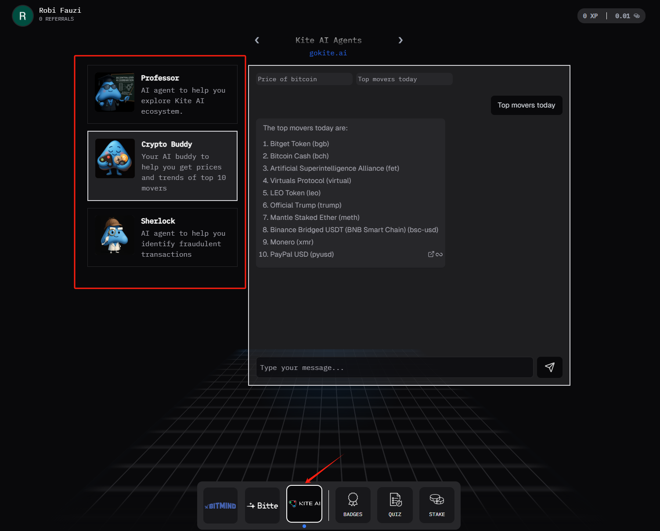Click the Robi Fauzi profile avatar
Screen dimensions: 660x531
[x=23, y=16]
